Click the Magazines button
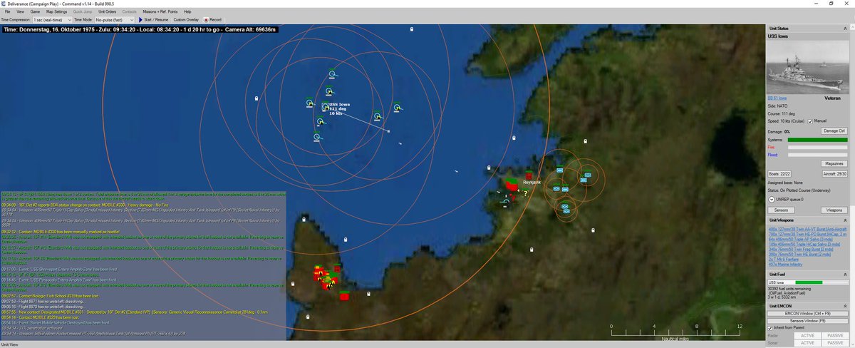This screenshot has width=855, height=348. click(834, 163)
